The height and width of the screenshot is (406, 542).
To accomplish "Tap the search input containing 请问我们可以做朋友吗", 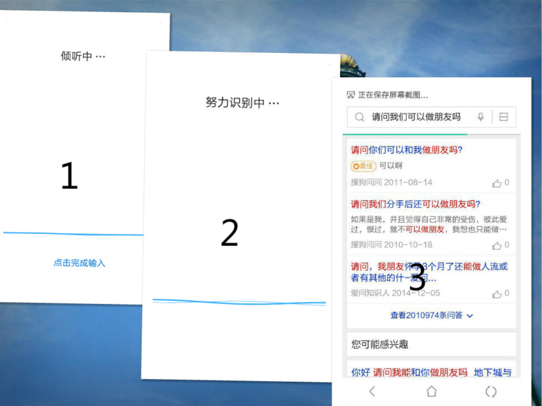I will (x=418, y=117).
